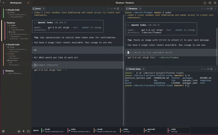Click the split-down chevron in the flowmux pane
The image size is (218, 135).
click(205, 9)
